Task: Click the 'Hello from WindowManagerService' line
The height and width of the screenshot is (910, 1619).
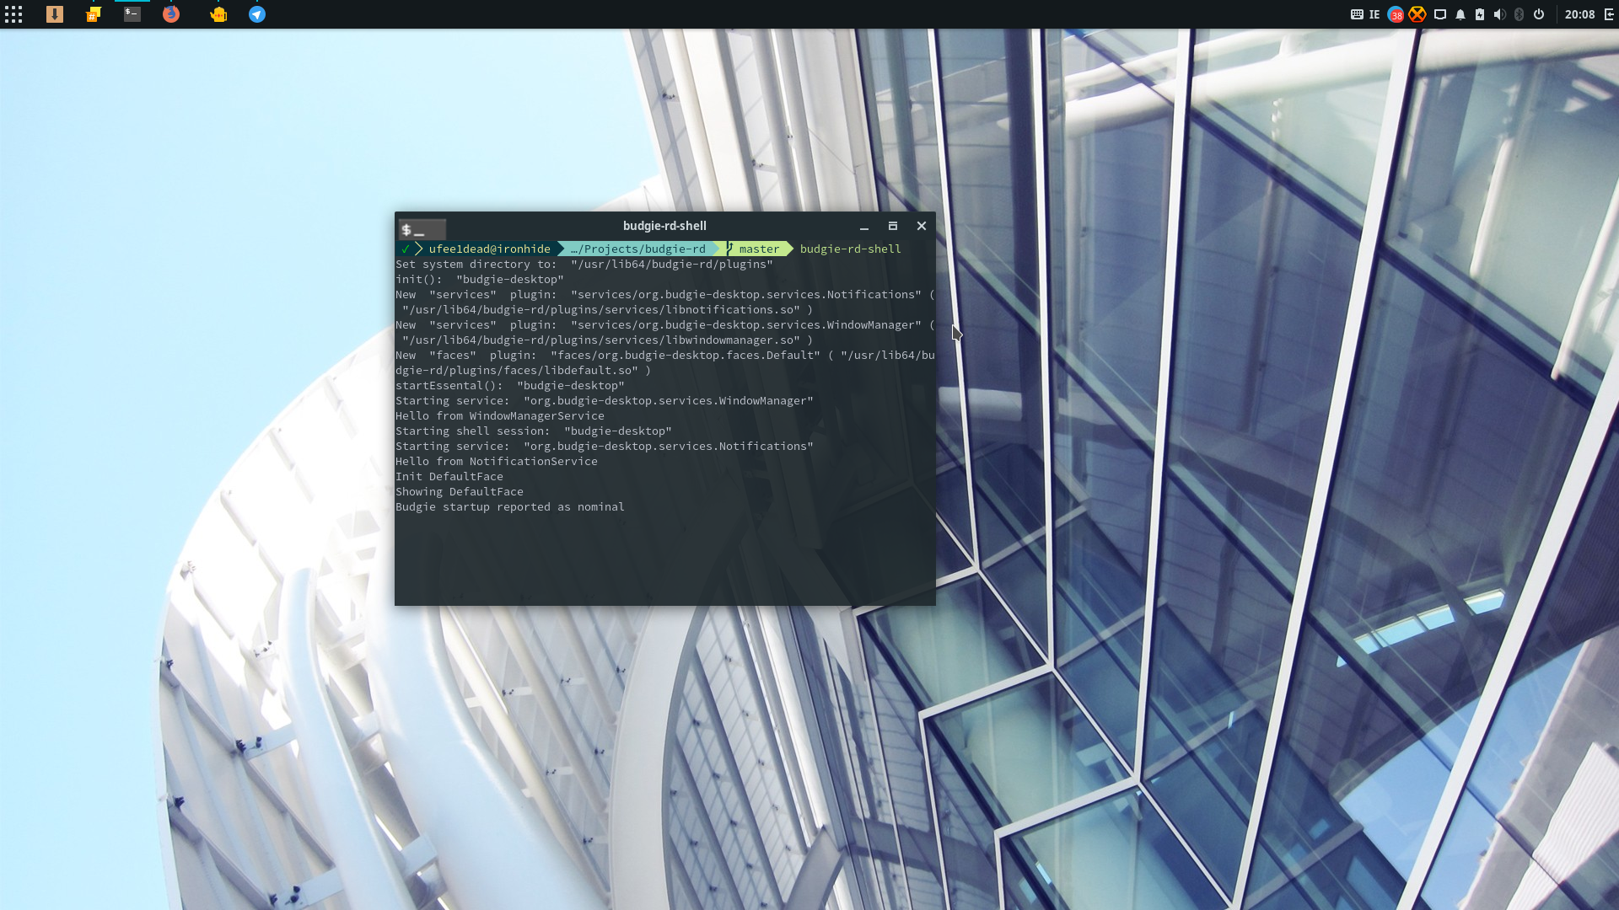Action: [500, 415]
